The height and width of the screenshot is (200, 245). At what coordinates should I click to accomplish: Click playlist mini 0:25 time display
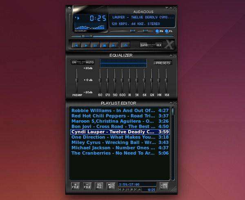pyautogui.click(x=149, y=190)
